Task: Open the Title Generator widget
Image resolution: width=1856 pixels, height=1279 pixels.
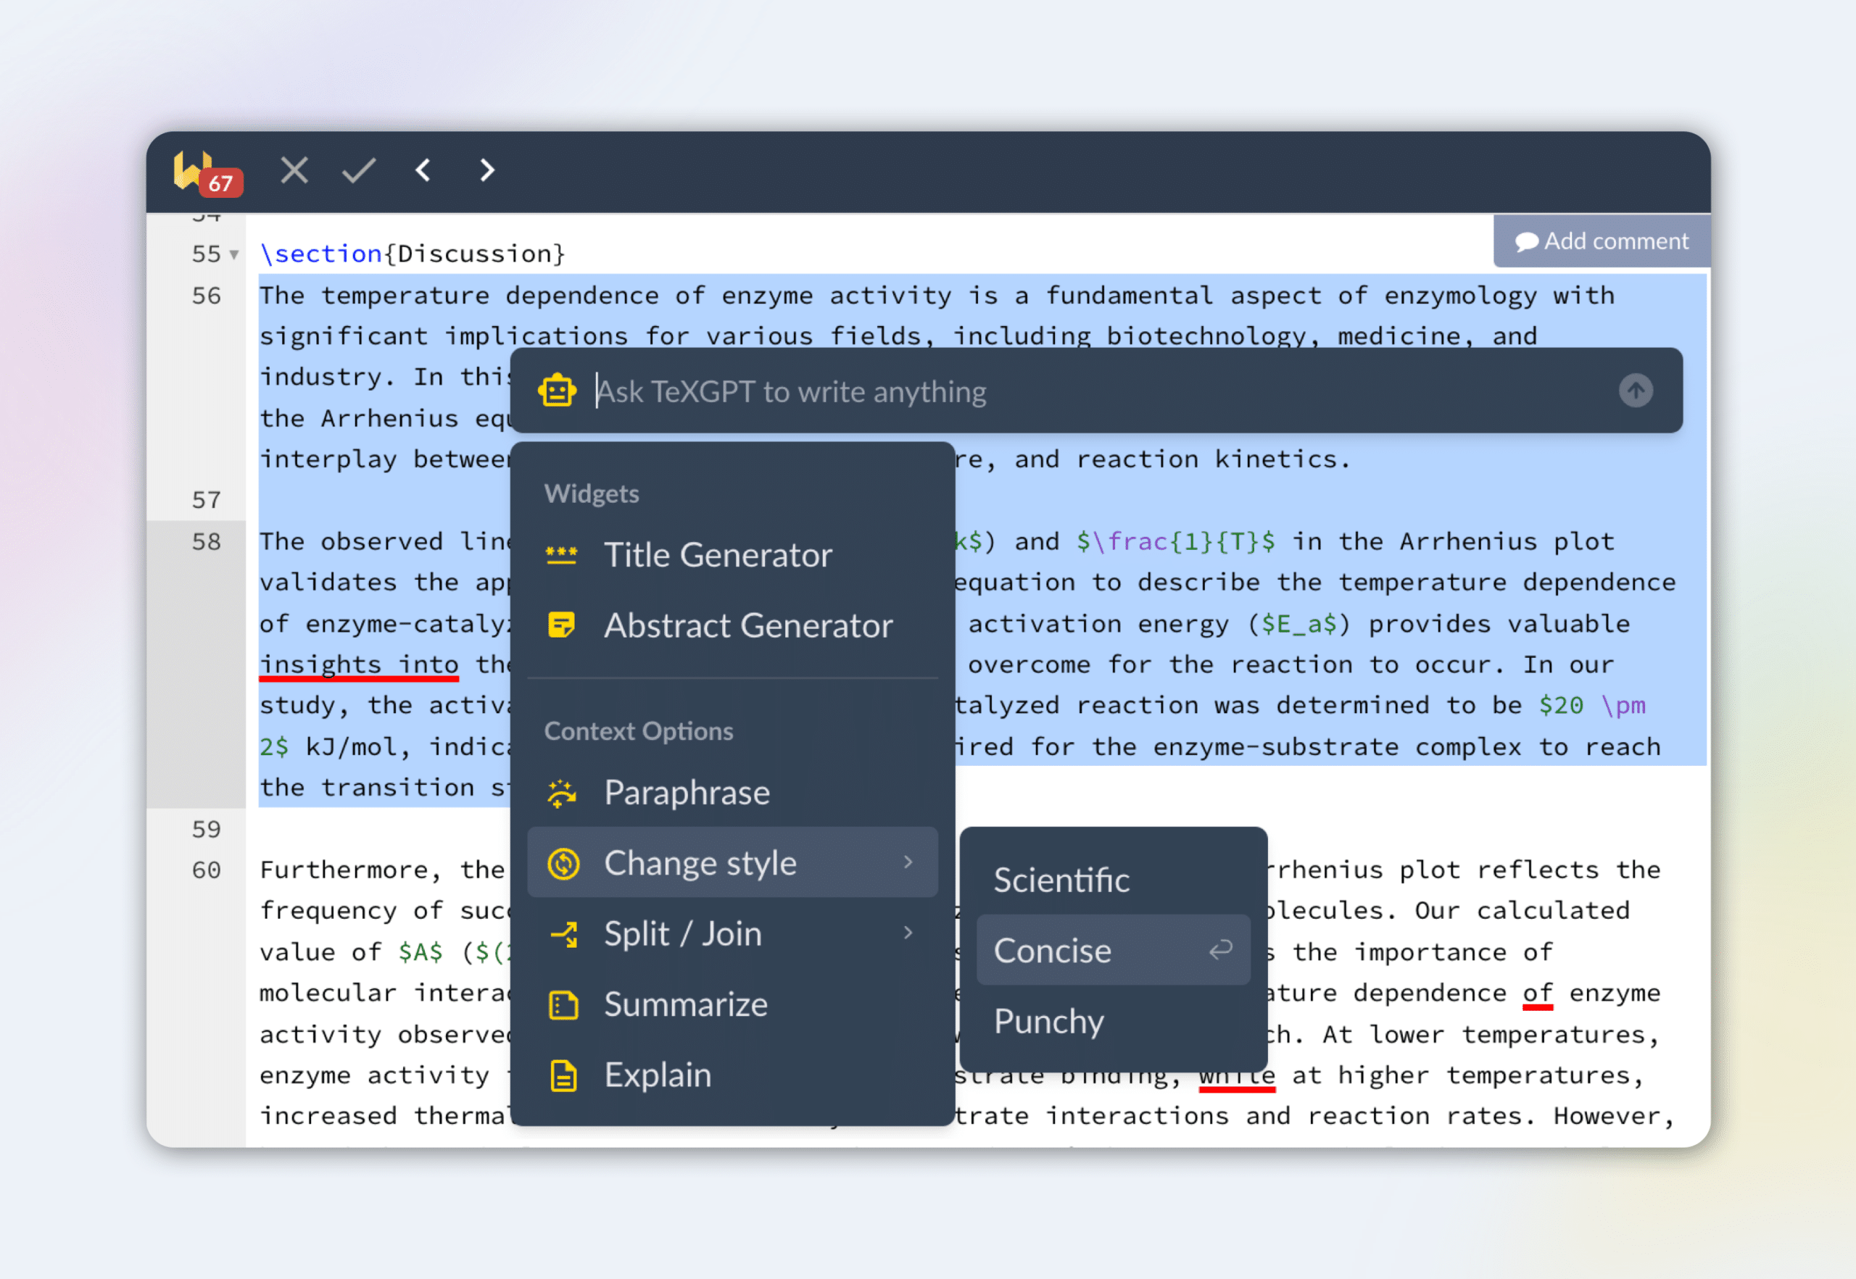Action: point(718,554)
